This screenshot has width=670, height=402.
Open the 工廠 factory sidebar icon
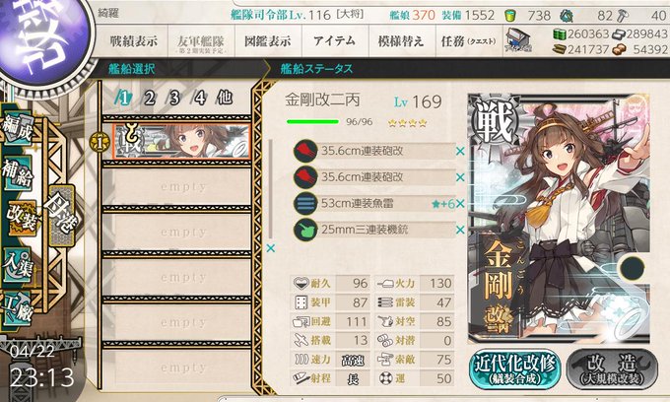[18, 308]
